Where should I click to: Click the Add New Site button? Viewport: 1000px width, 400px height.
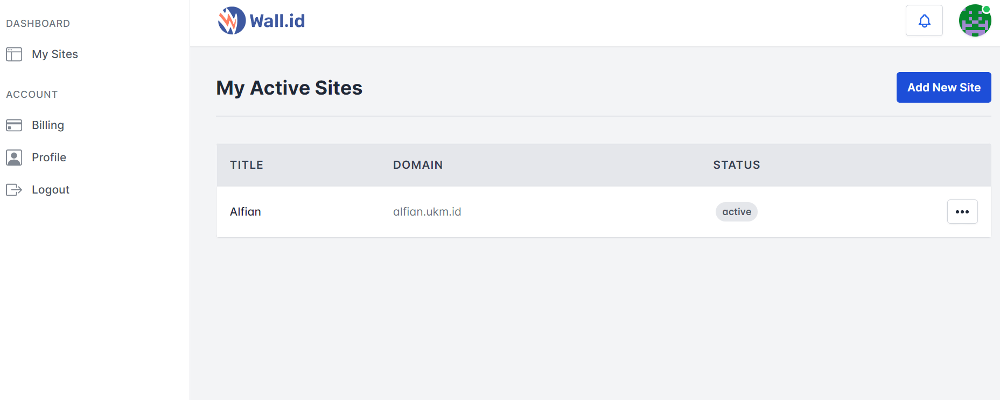[x=943, y=87]
